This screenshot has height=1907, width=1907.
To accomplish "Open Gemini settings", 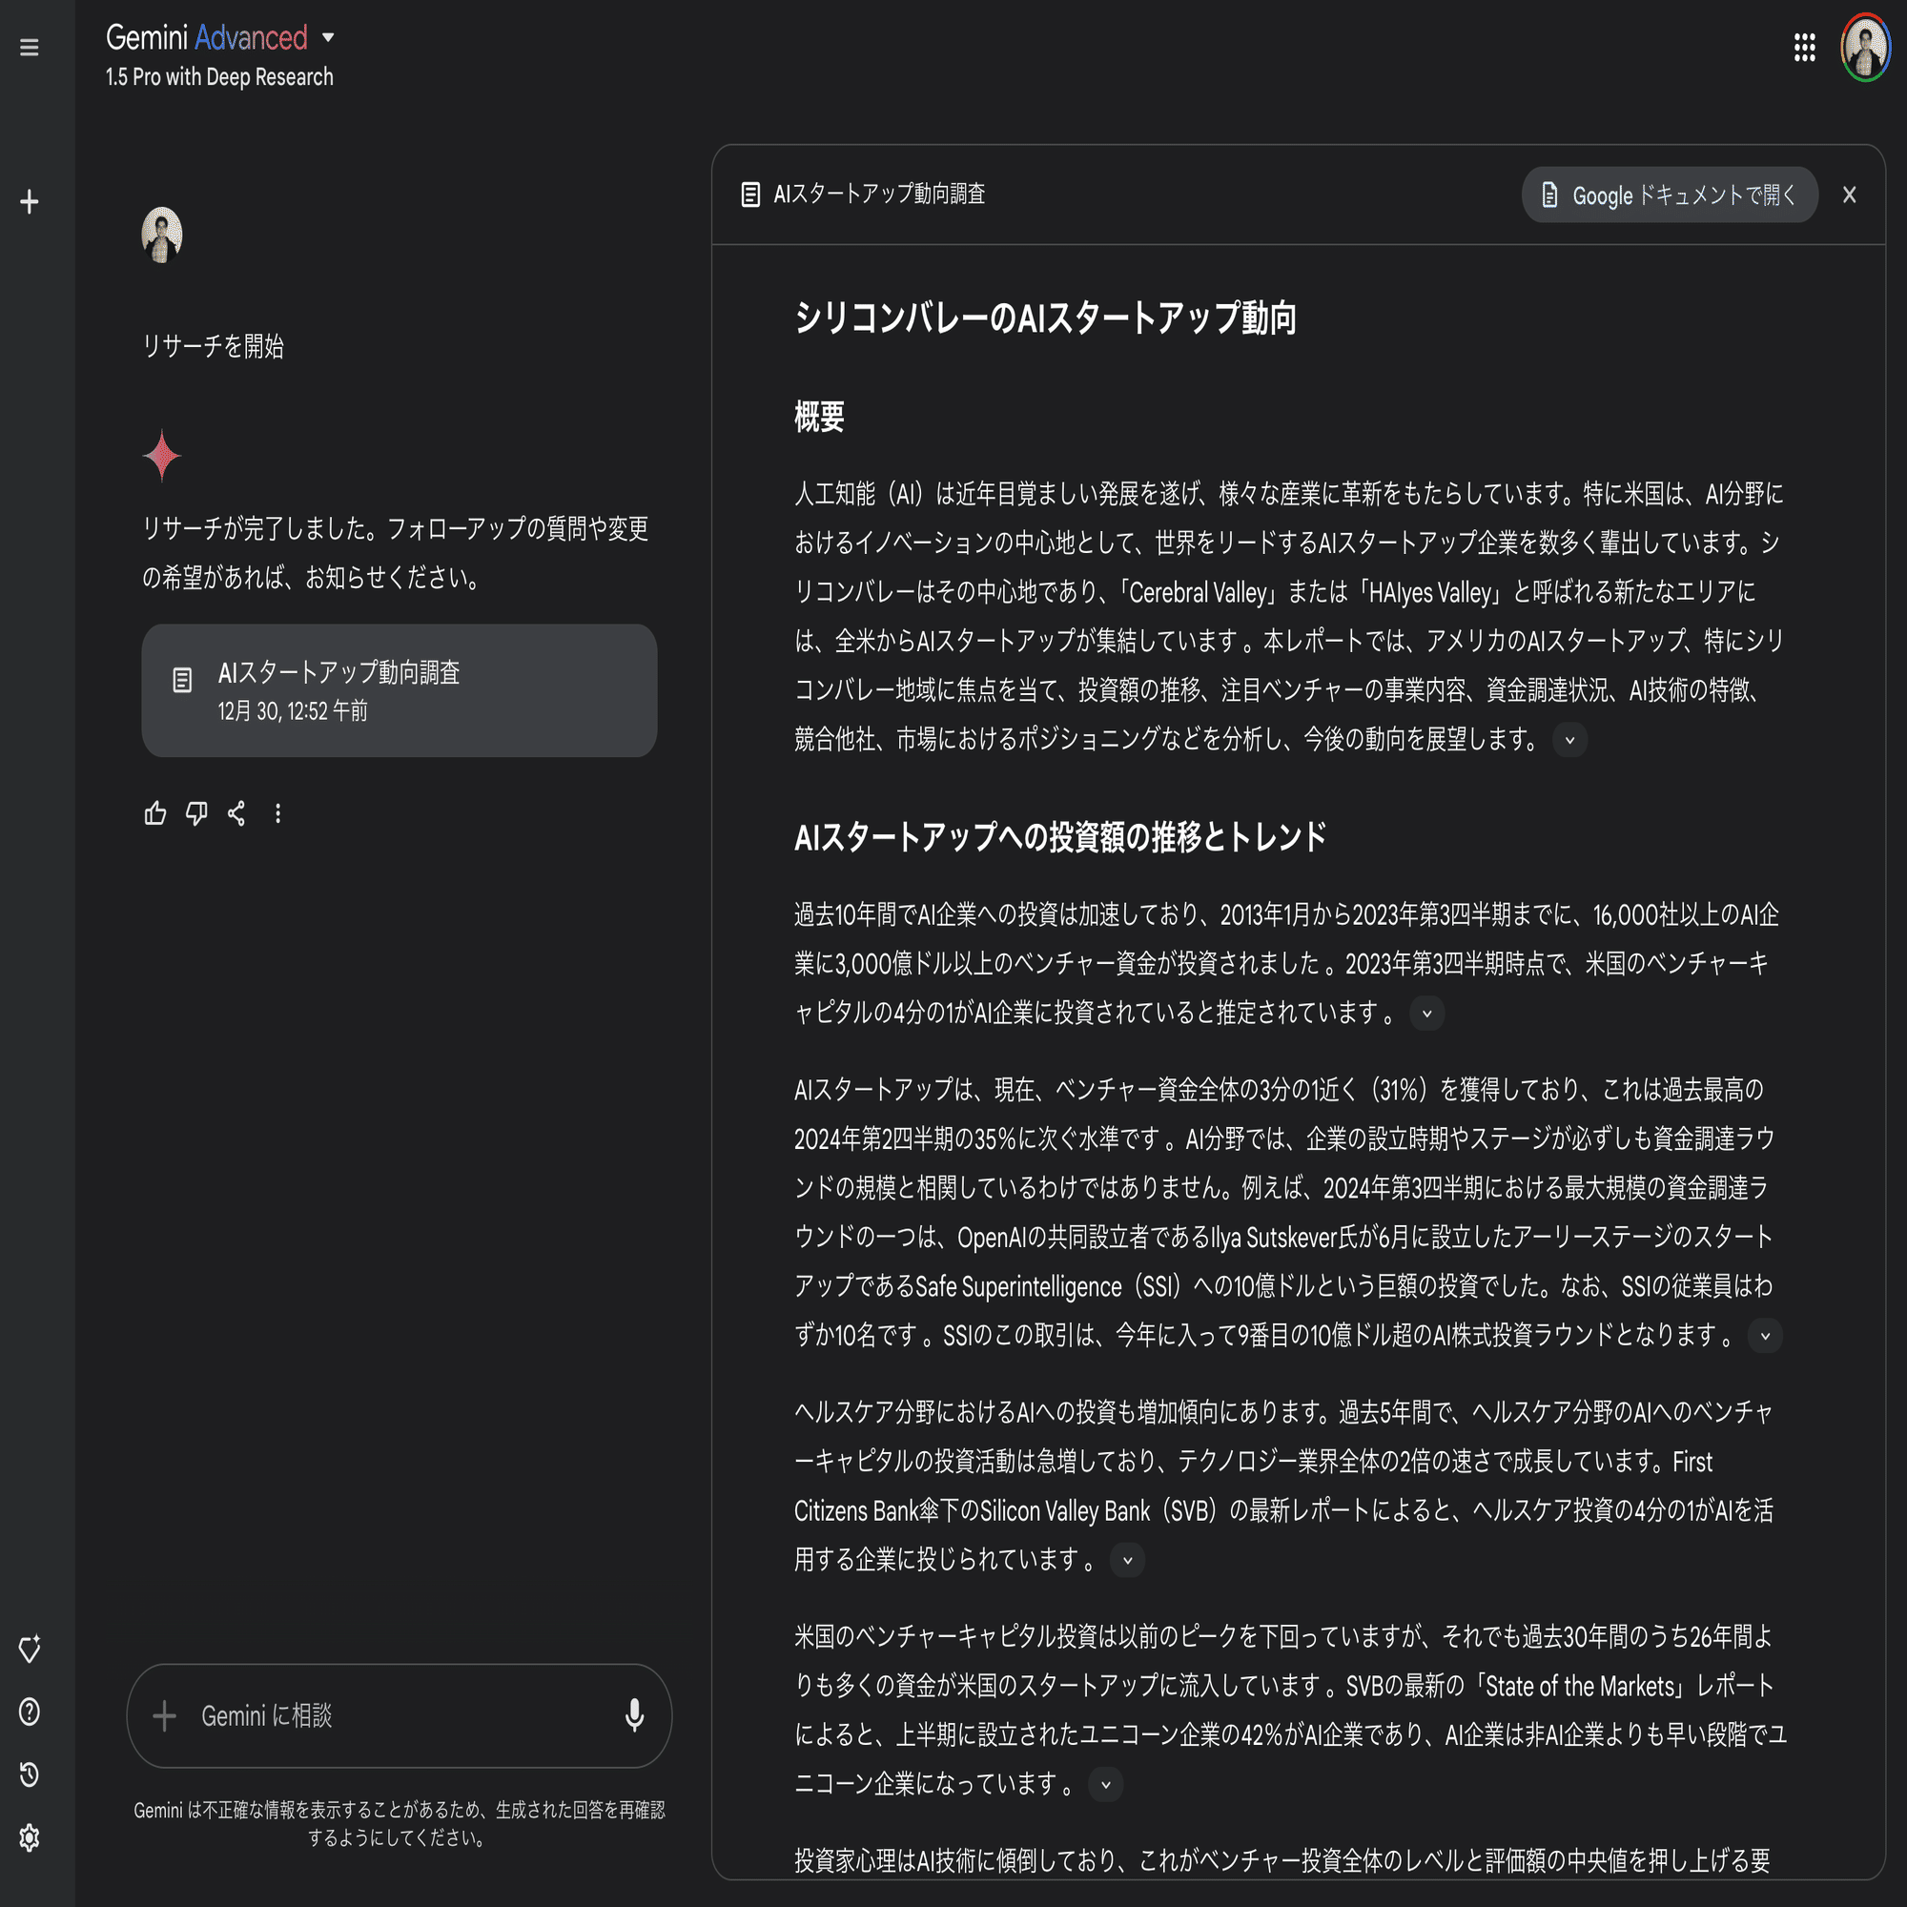I will 29,1837.
